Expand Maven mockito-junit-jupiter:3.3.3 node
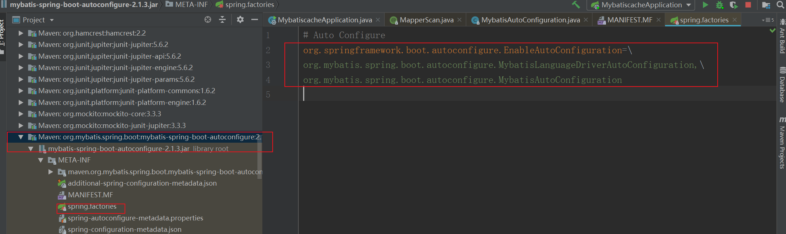The height and width of the screenshot is (234, 786). 21,125
